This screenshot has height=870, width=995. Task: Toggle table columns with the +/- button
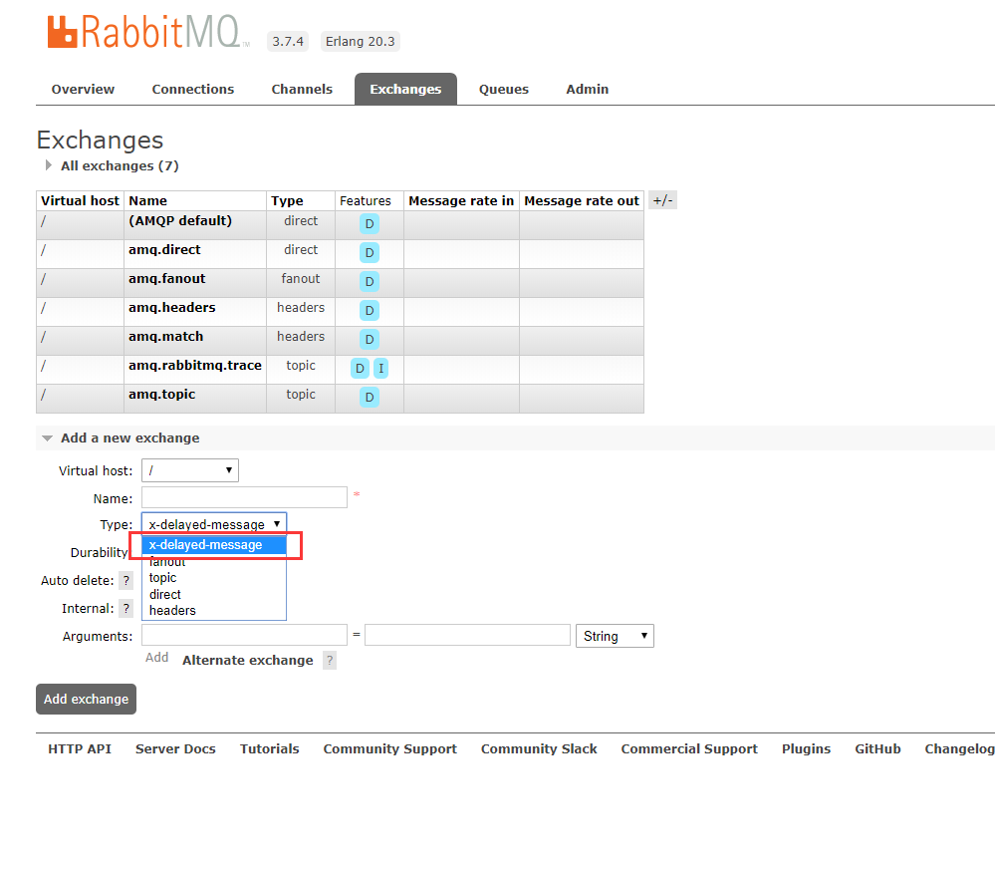point(662,200)
